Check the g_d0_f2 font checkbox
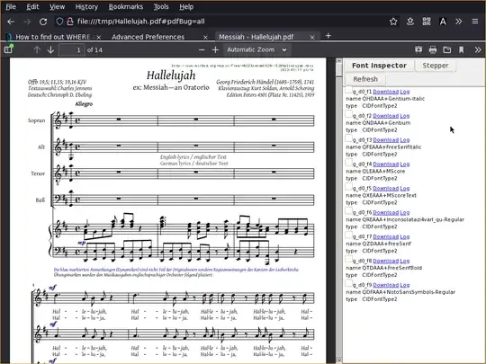Viewport: 486px width, 364px height. (348, 114)
